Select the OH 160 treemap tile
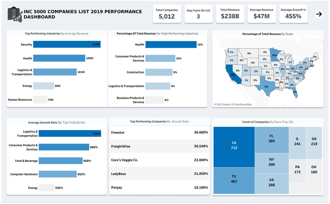This screenshot has width=330, height=204. (x=314, y=171)
